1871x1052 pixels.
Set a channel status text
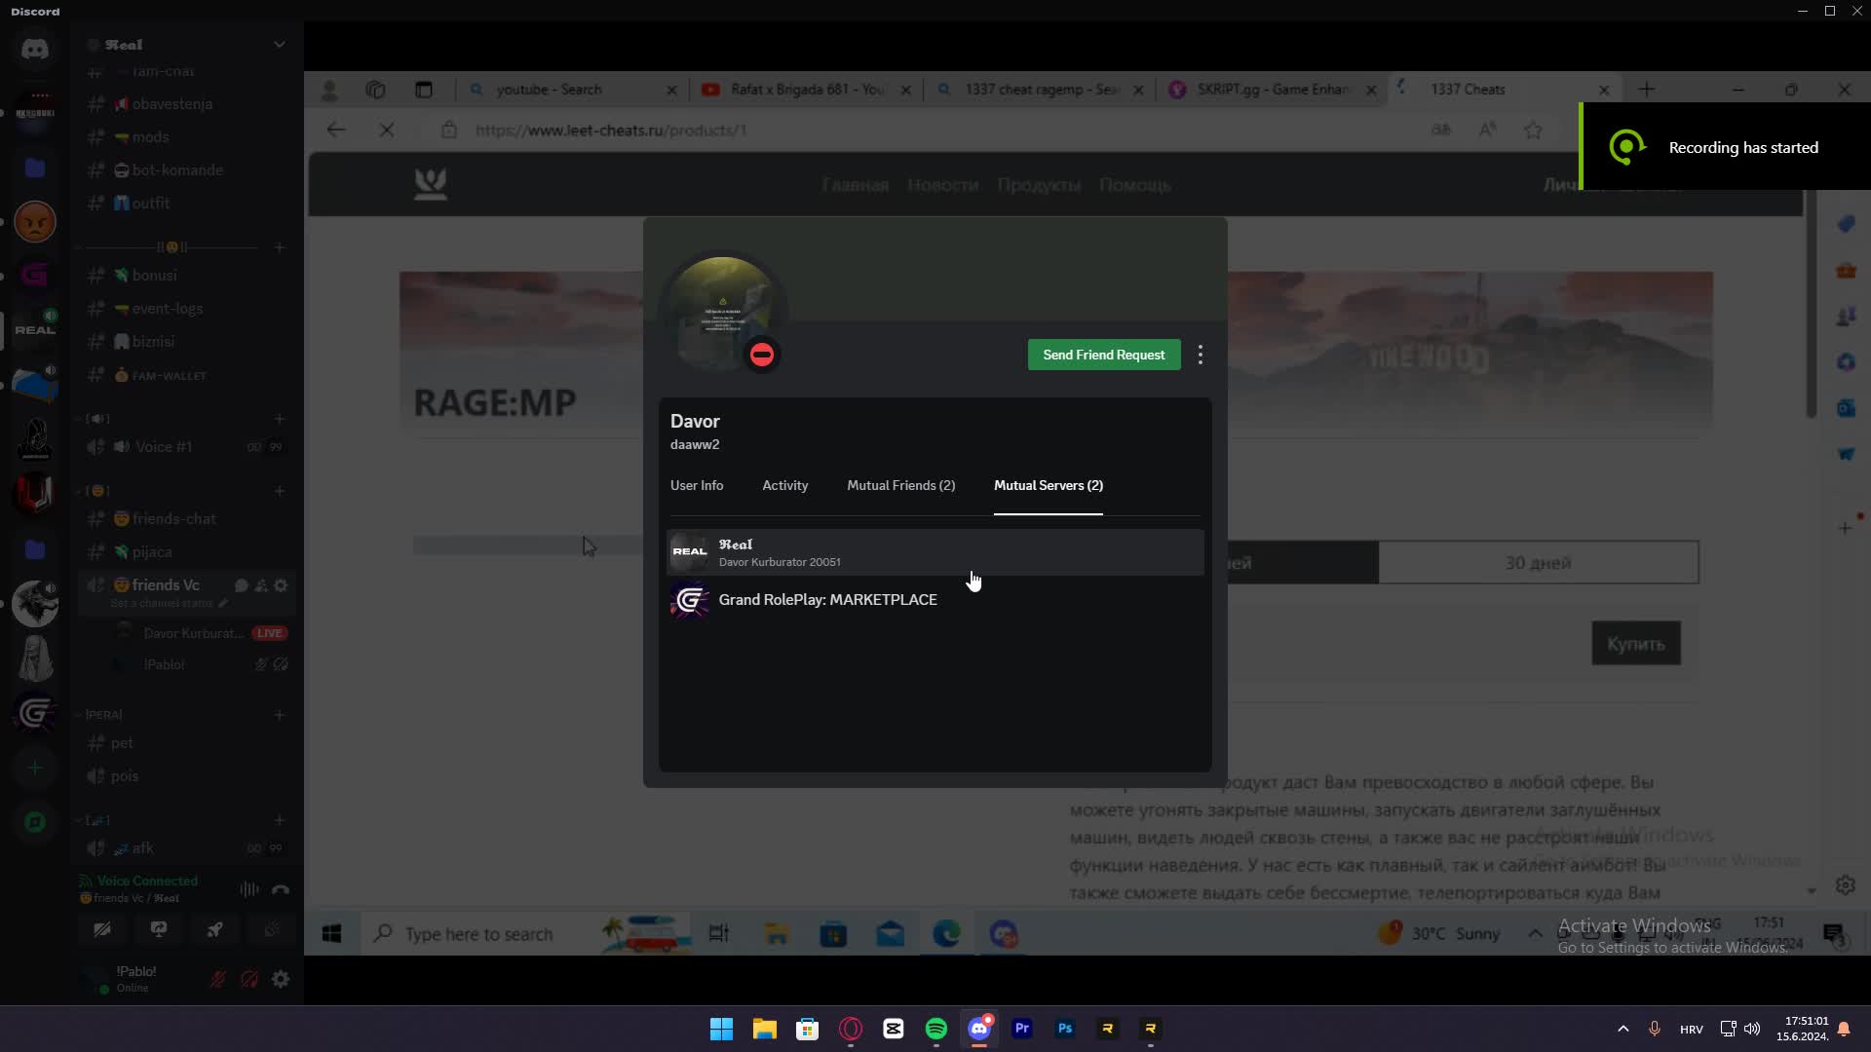[x=169, y=603]
